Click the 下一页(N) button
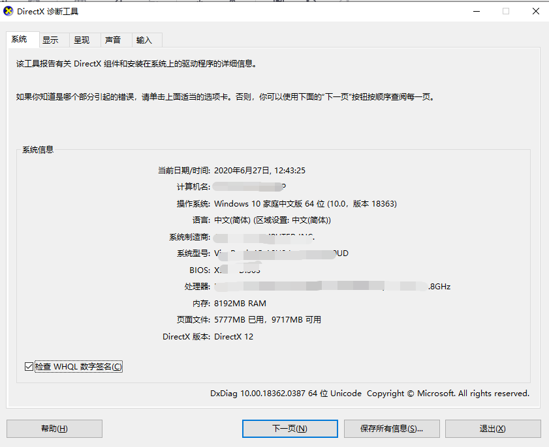The width and height of the screenshot is (549, 447). tap(290, 429)
